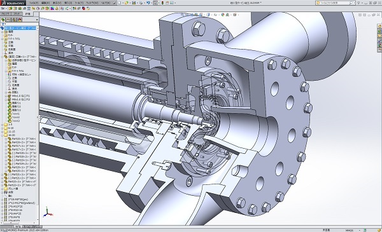The height and width of the screenshot is (232, 382).
Task: Click the orange cone icon in assembly toolbar
Action: [57, 8]
